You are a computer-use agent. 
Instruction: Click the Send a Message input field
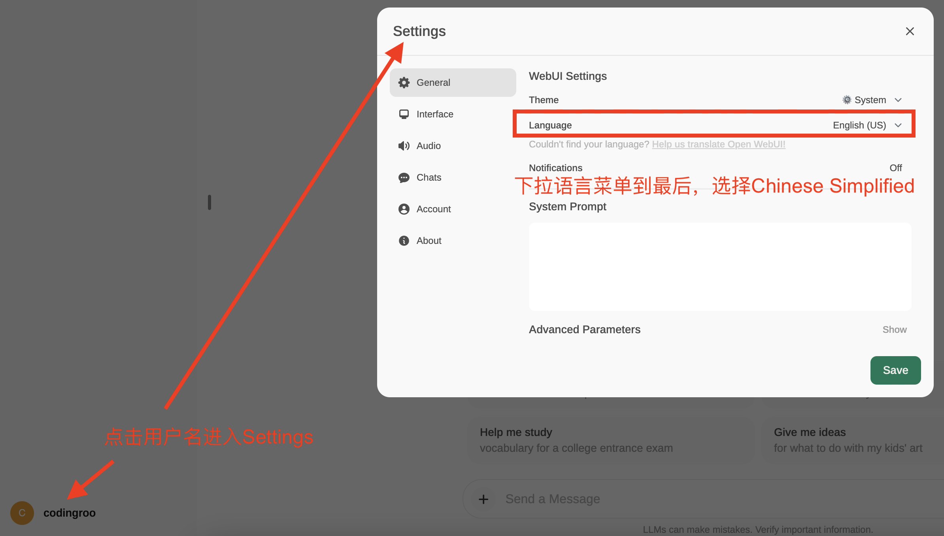pyautogui.click(x=672, y=499)
